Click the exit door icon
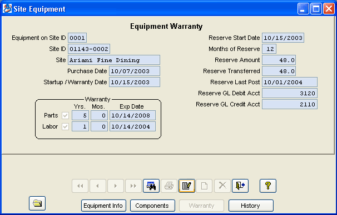 tap(240, 186)
